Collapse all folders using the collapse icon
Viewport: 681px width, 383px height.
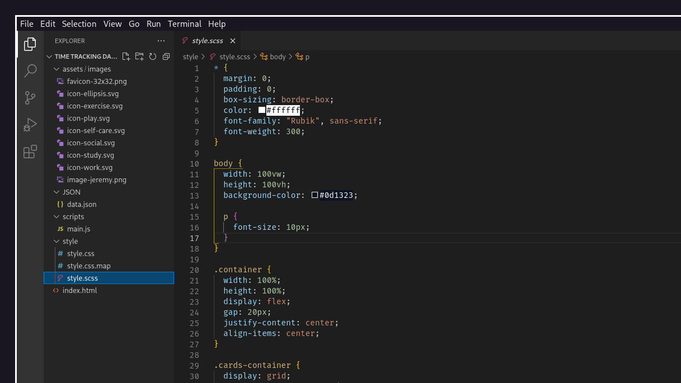(x=166, y=56)
